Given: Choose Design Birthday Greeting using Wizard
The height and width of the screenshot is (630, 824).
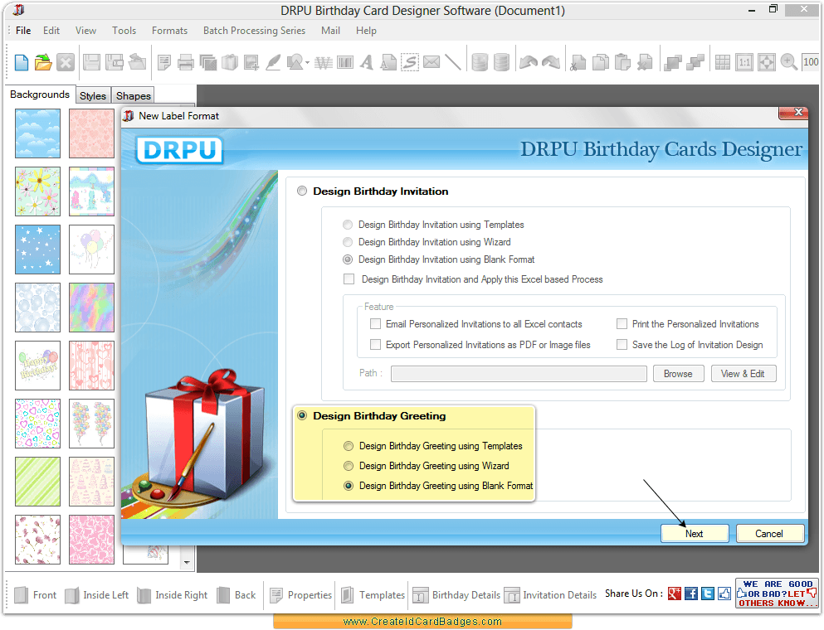Looking at the screenshot, I should click(349, 466).
